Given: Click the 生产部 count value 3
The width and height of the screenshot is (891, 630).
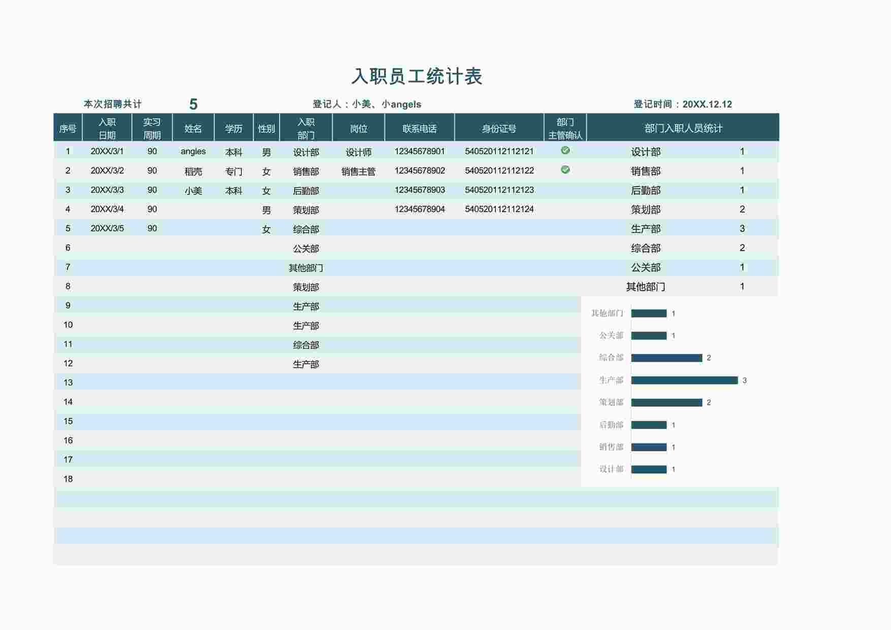Looking at the screenshot, I should click(742, 228).
